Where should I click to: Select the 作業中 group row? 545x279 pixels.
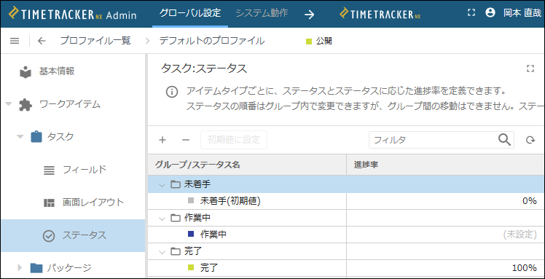[346, 218]
